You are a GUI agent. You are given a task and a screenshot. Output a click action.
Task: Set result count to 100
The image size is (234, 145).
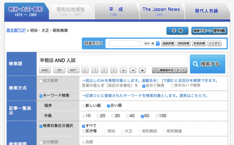pos(157,116)
